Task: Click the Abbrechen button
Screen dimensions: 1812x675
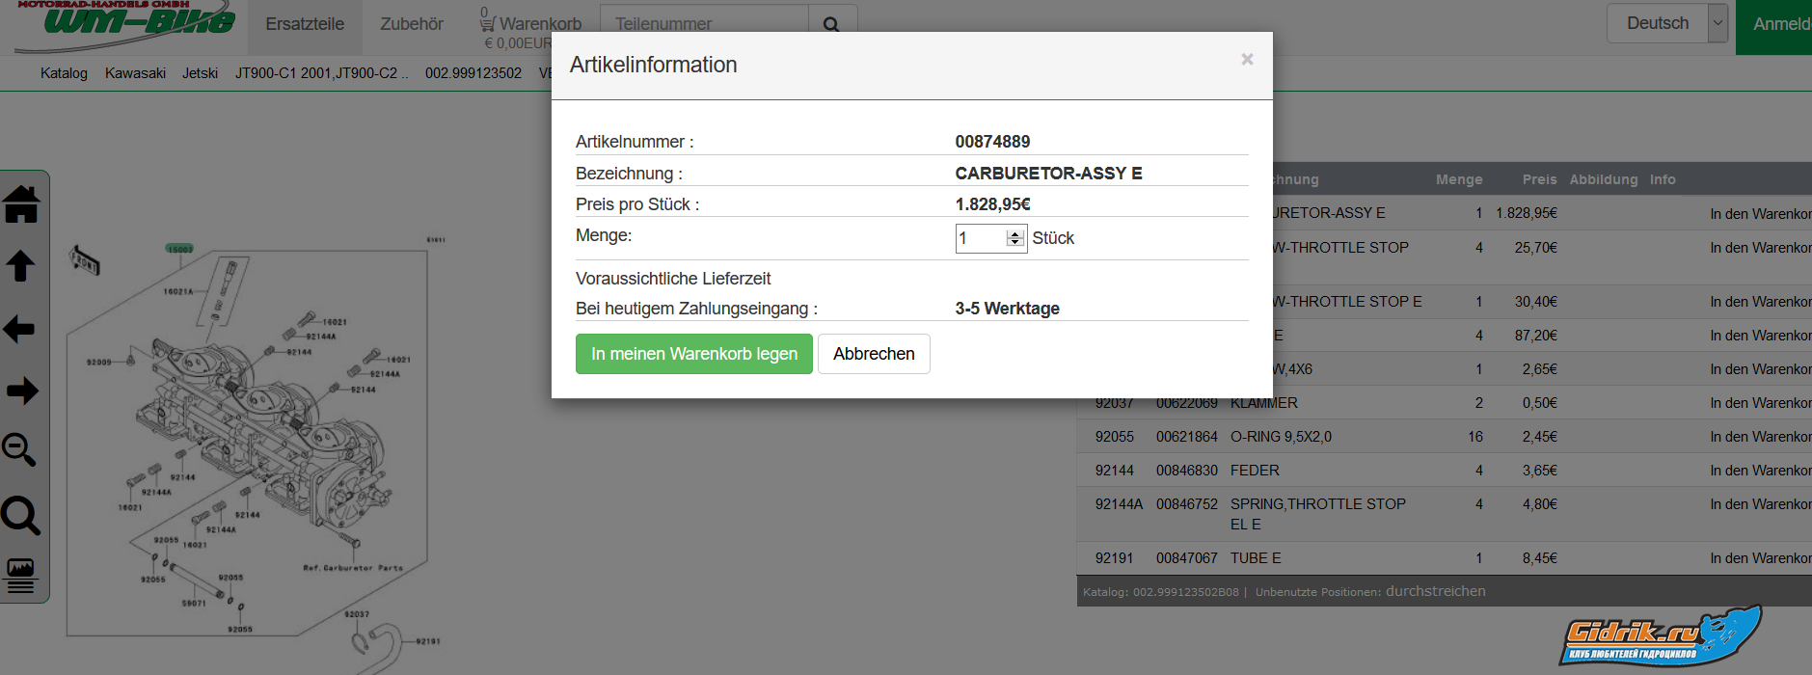Action: tap(874, 354)
